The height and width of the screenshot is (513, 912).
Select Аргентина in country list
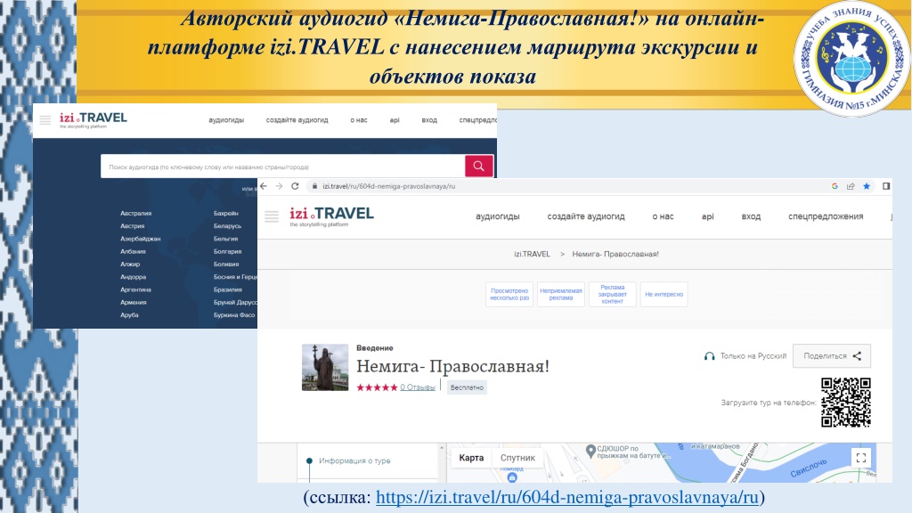click(x=135, y=289)
